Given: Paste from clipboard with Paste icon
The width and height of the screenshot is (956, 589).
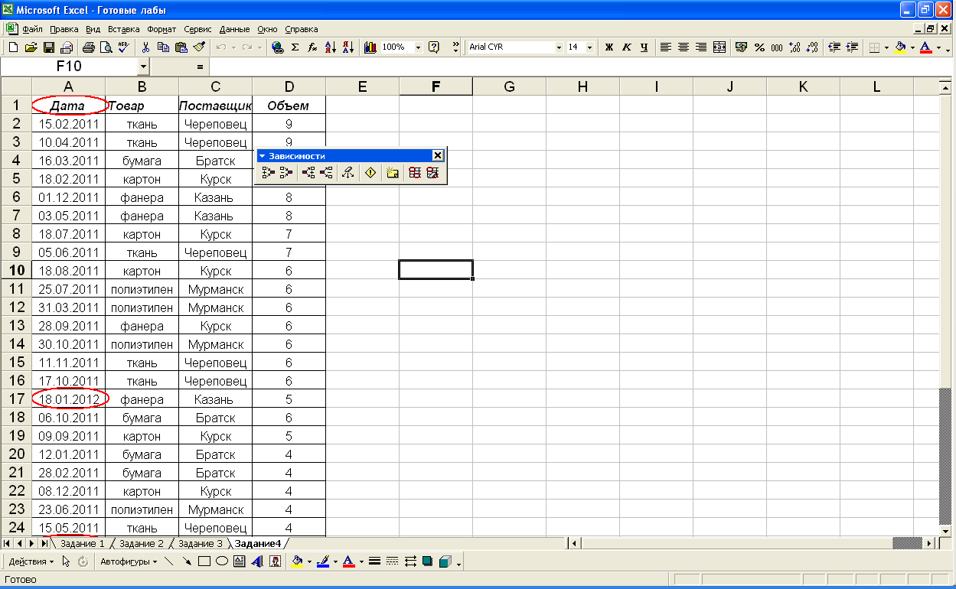Looking at the screenshot, I should [x=181, y=47].
